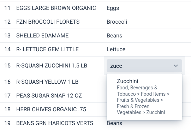Click the dropdown chevron arrow in row 15

click(x=176, y=66)
